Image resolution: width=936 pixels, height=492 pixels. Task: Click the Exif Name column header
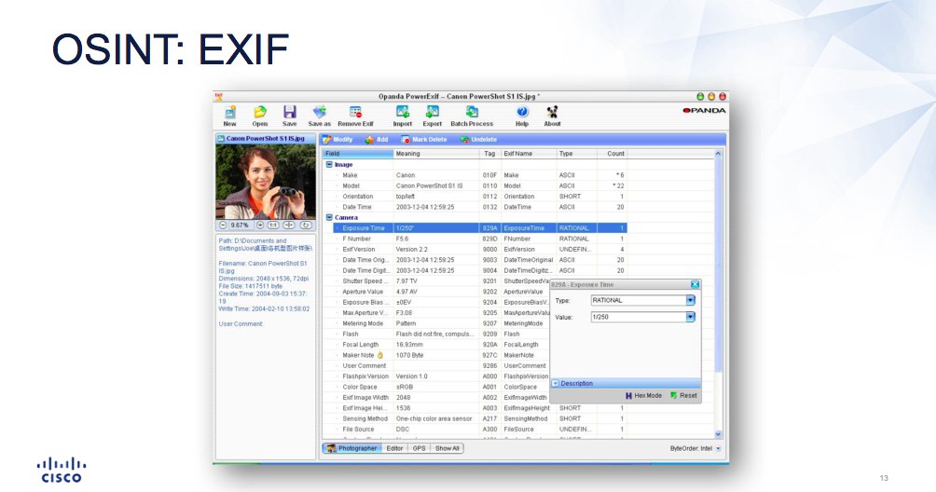coord(529,154)
